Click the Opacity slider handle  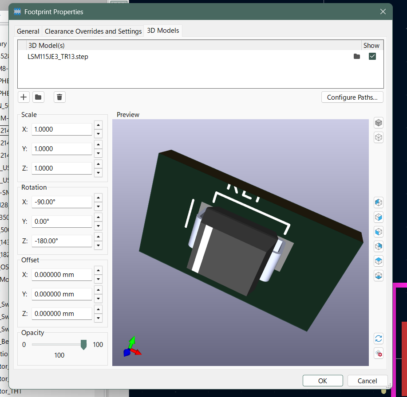tap(83, 345)
